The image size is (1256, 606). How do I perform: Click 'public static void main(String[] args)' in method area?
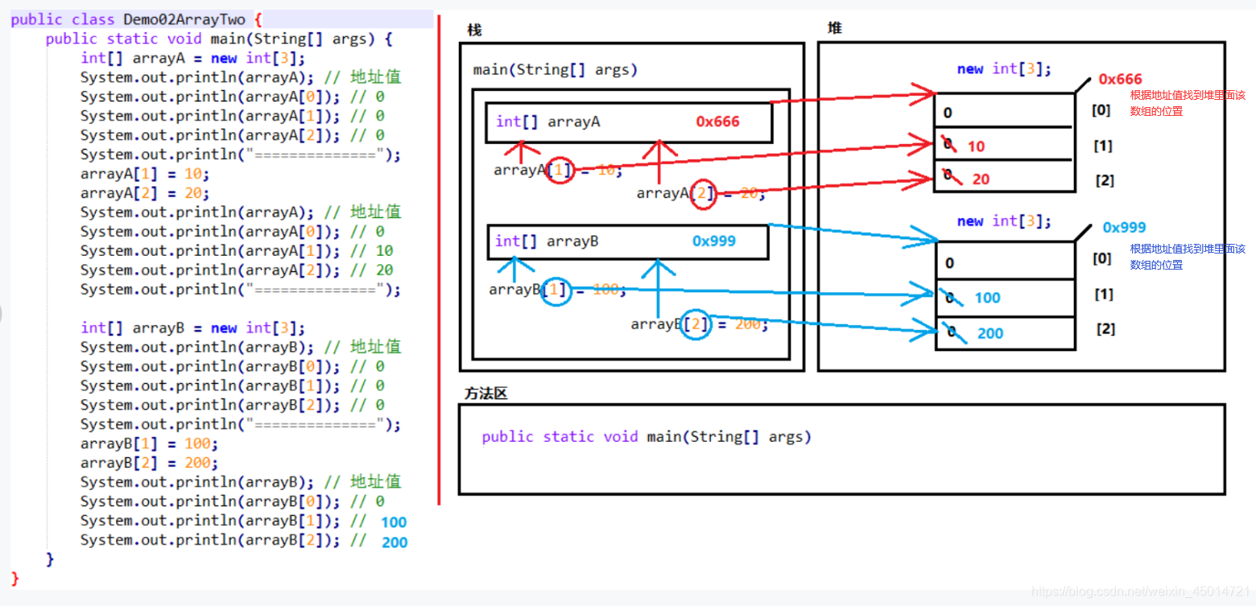coord(647,437)
